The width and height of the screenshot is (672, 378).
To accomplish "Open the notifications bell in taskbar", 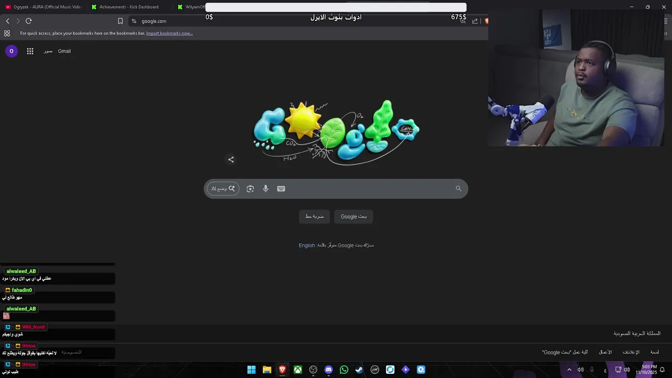I will click(662, 370).
